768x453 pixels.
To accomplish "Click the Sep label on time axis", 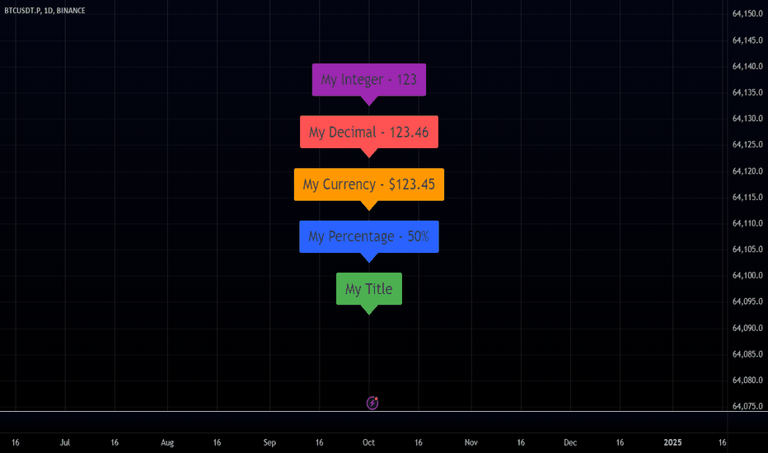I will [x=269, y=443].
